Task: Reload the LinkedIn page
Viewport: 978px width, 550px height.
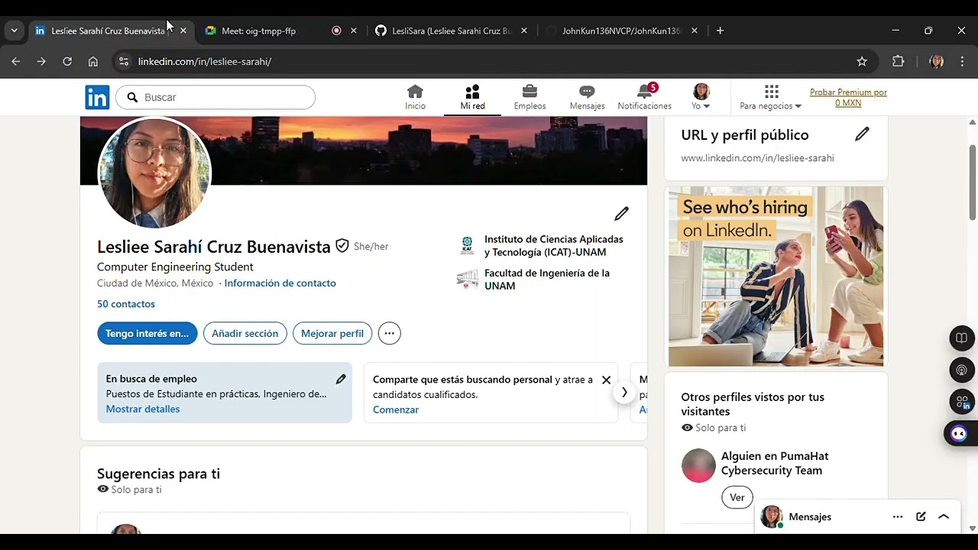Action: pos(67,61)
